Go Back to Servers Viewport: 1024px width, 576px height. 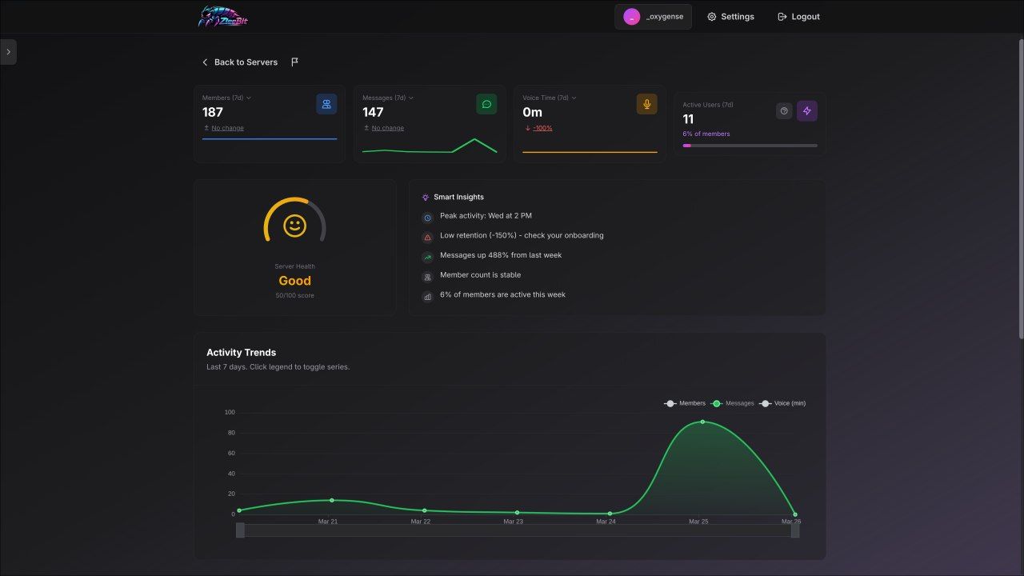tap(239, 62)
